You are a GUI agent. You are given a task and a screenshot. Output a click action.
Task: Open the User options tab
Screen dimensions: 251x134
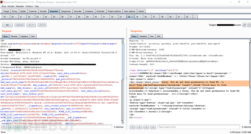pyautogui.click(x=130, y=11)
